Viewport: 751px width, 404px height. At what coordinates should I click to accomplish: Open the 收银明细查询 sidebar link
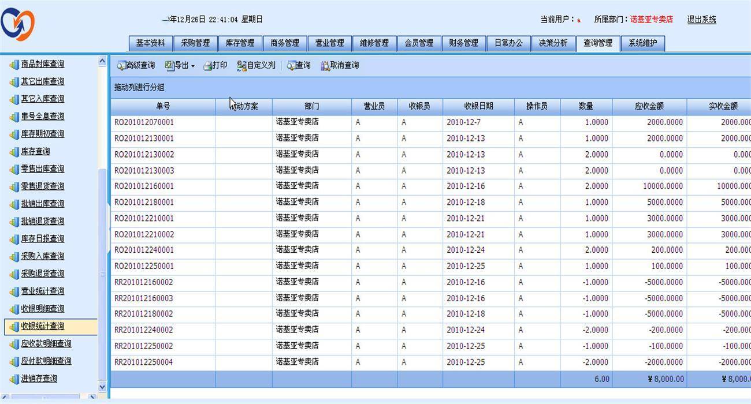[x=43, y=309]
